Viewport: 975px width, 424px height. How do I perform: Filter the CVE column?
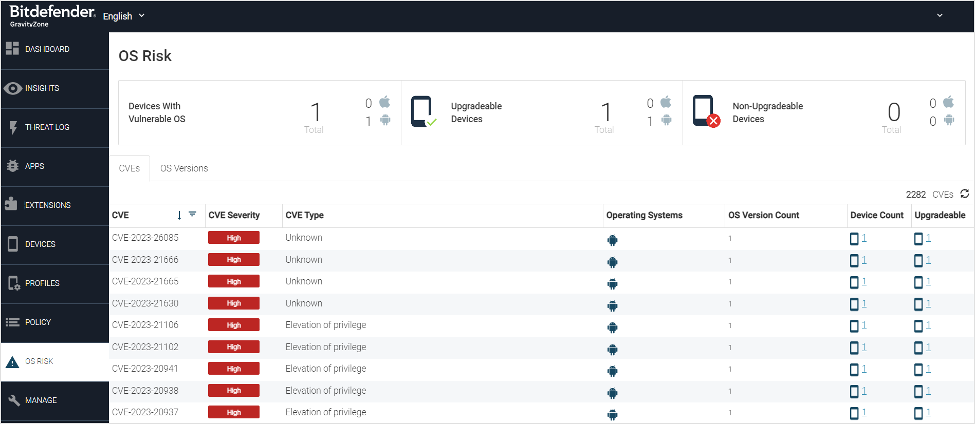192,214
